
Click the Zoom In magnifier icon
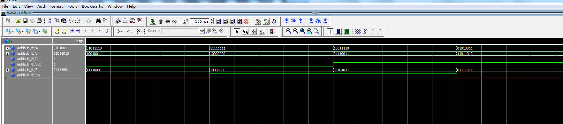(x=288, y=31)
